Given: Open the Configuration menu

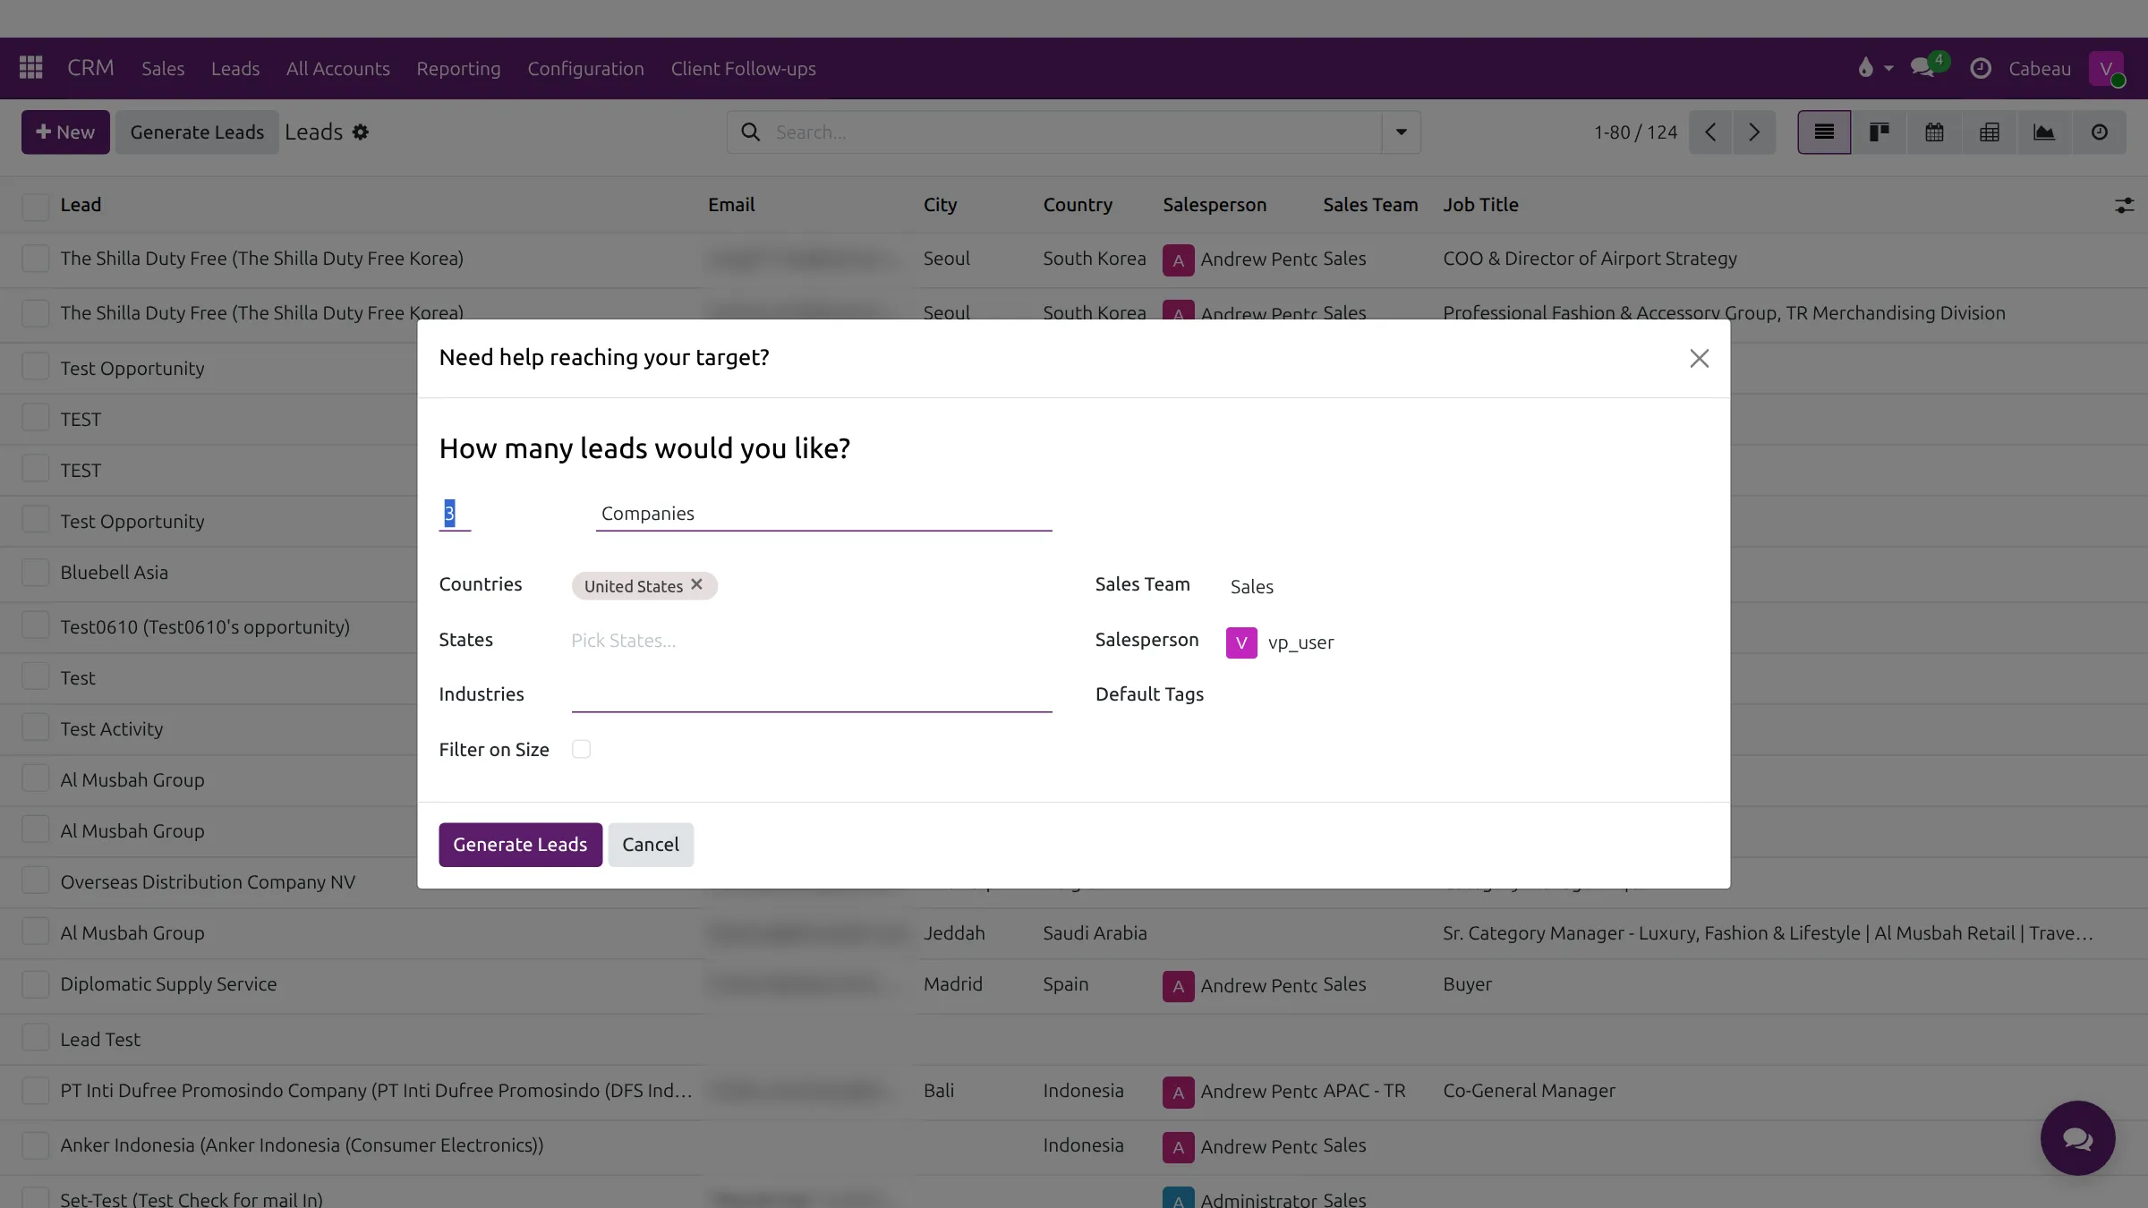Looking at the screenshot, I should point(585,68).
